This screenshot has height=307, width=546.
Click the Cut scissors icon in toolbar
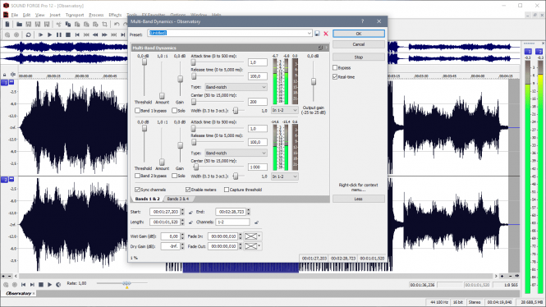point(58,25)
